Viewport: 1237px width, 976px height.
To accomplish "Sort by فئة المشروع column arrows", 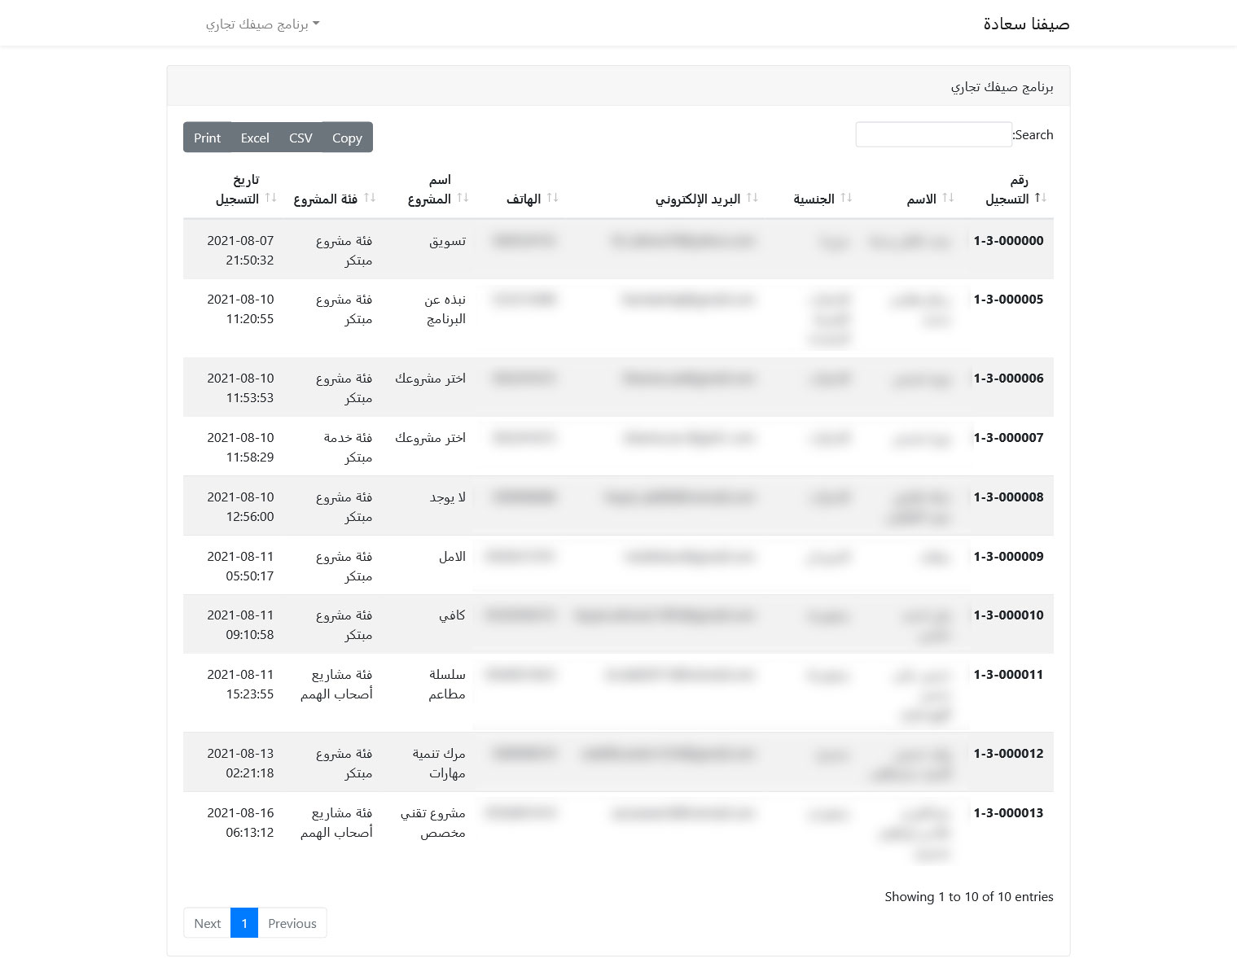I will click(x=369, y=198).
